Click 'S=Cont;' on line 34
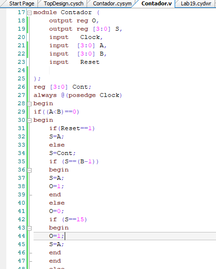 click(x=62, y=153)
